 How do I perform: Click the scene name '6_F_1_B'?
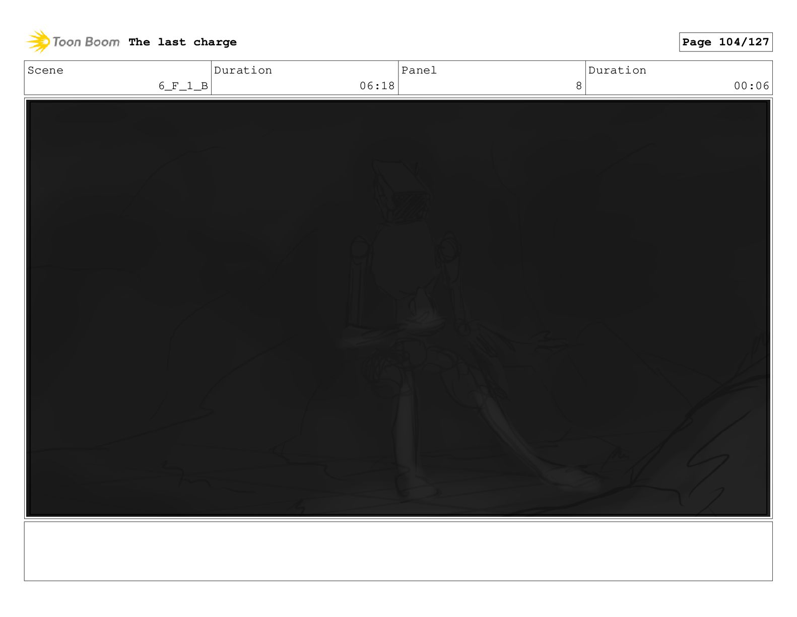coord(183,86)
